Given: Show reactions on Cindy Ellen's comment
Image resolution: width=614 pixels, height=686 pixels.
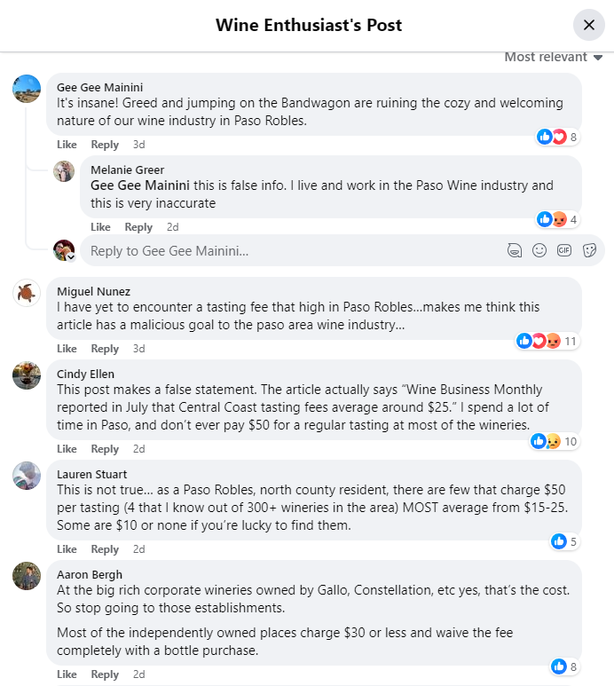Looking at the screenshot, I should 556,441.
